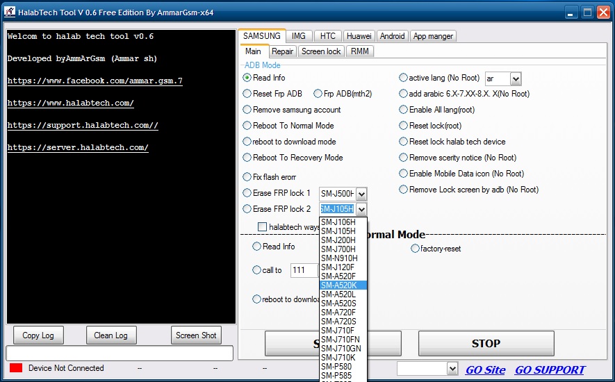Image resolution: width=615 pixels, height=382 pixels.
Task: Tick the halabtech ways checkbox
Action: (262, 226)
